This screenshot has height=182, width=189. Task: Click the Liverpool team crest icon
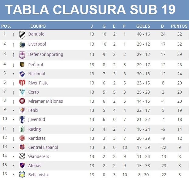click(22, 45)
